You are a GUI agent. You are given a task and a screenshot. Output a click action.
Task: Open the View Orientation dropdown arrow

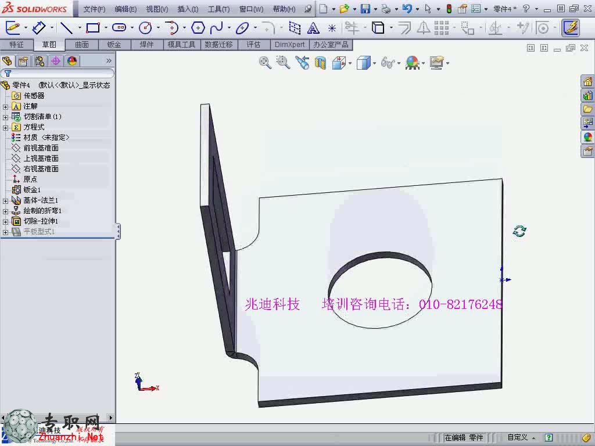[x=350, y=63]
